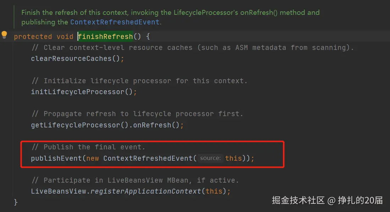390x212 pixels.
Task: Open the ContextRefreshedEvent link in the doc comment
Action: tap(115, 22)
